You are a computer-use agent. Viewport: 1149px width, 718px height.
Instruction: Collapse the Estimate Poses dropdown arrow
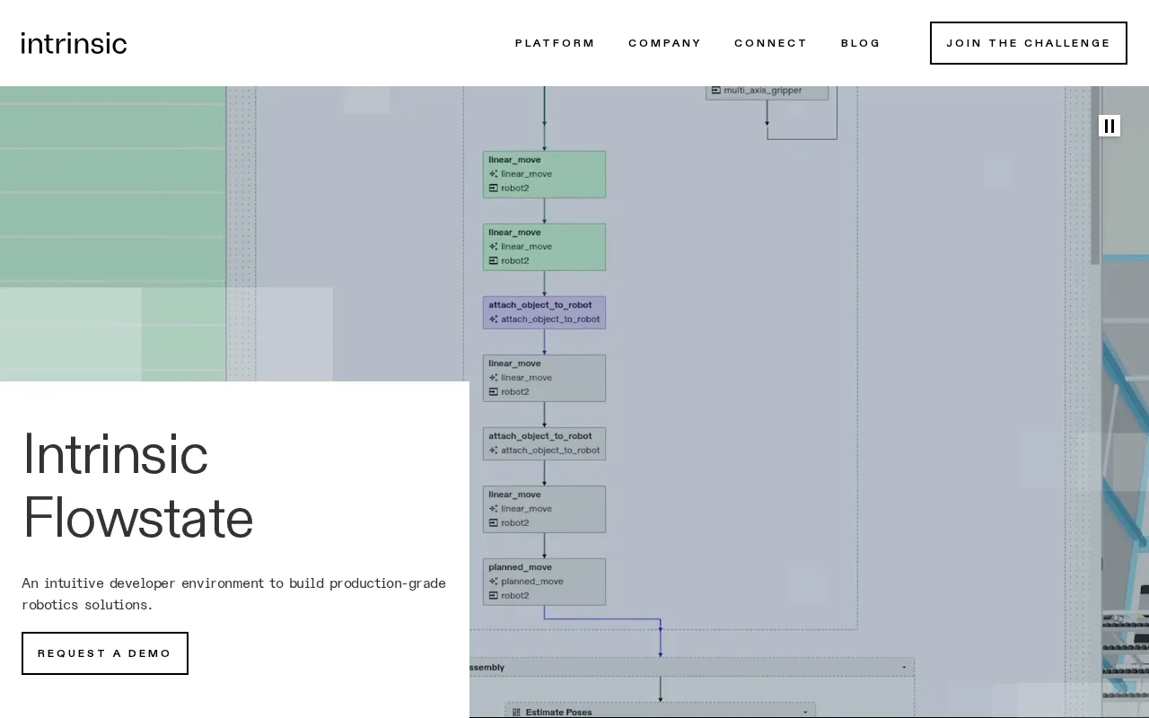tap(805, 712)
